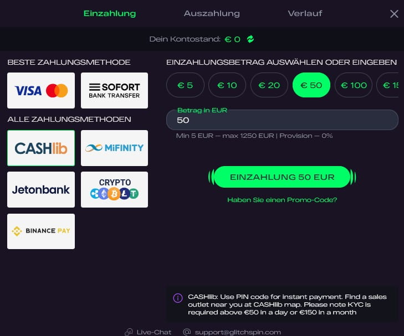
Task: Pick the MiFinity payment method
Action: [x=114, y=148]
